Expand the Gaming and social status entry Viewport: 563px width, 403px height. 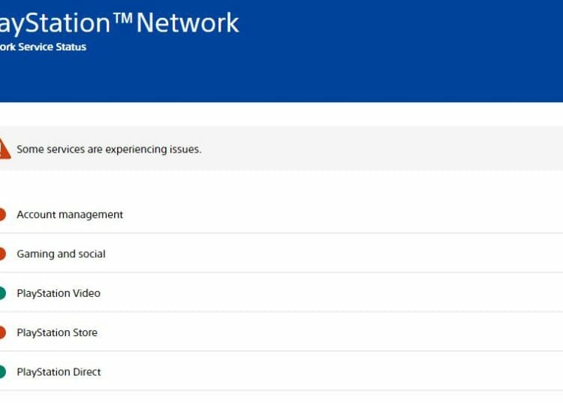coord(281,254)
